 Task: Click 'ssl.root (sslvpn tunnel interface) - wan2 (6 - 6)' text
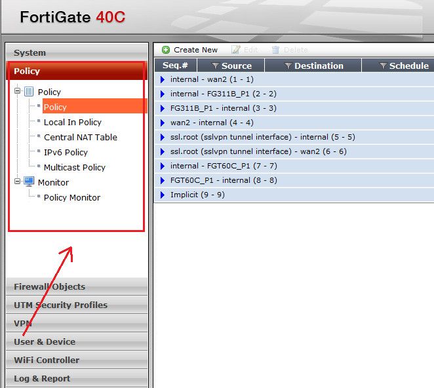point(258,151)
